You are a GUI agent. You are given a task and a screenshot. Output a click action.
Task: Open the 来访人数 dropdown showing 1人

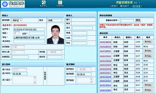click(x=18, y=52)
